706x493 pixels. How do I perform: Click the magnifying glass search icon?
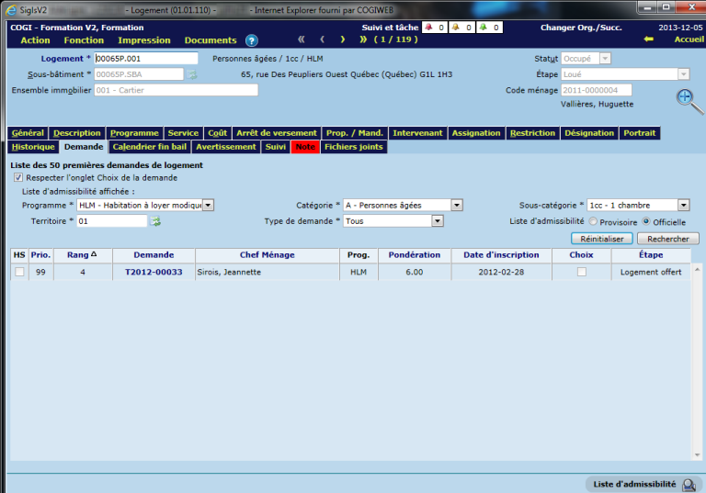[689, 101]
